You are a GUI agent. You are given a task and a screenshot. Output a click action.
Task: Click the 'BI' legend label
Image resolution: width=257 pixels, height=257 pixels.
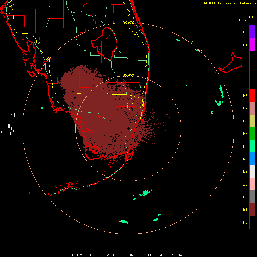click(245, 210)
